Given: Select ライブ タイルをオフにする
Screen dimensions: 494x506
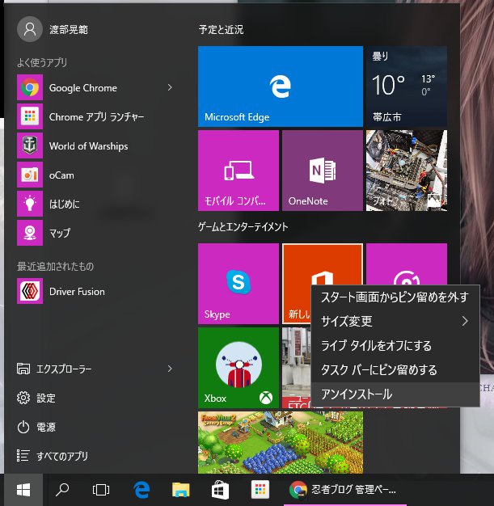Looking at the screenshot, I should point(395,346).
